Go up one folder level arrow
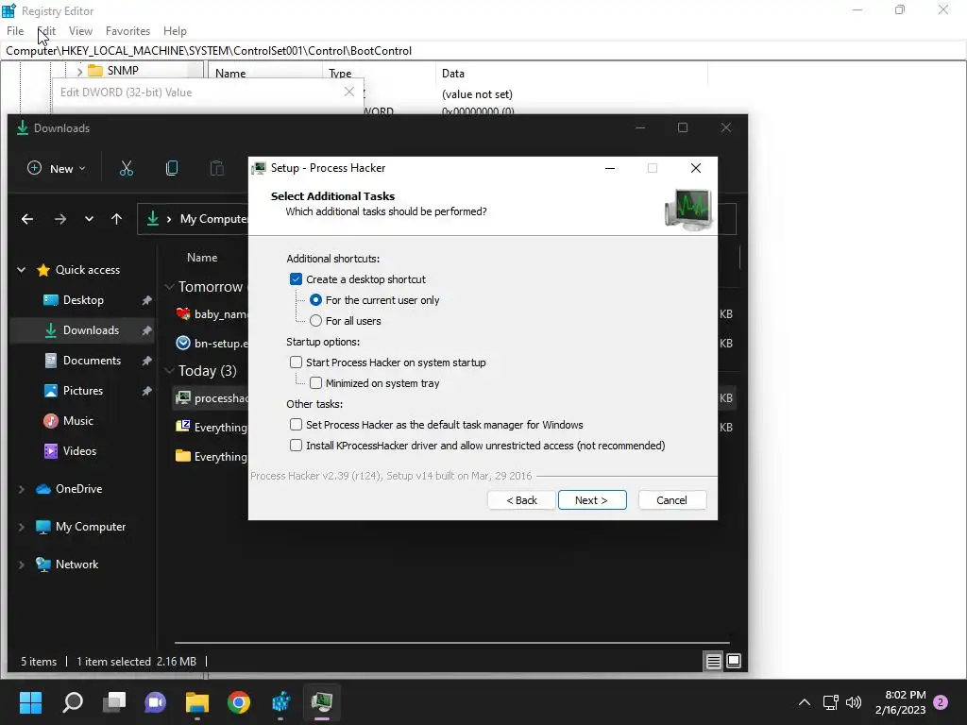Screen dimensions: 967x725 [x=116, y=219]
